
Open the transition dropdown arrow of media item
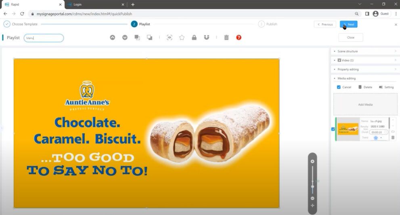(x=381, y=138)
